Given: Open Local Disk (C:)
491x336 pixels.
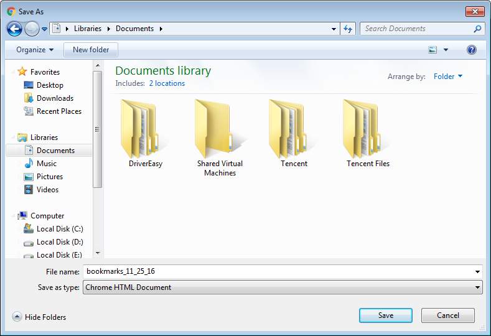Looking at the screenshot, I should (60, 229).
